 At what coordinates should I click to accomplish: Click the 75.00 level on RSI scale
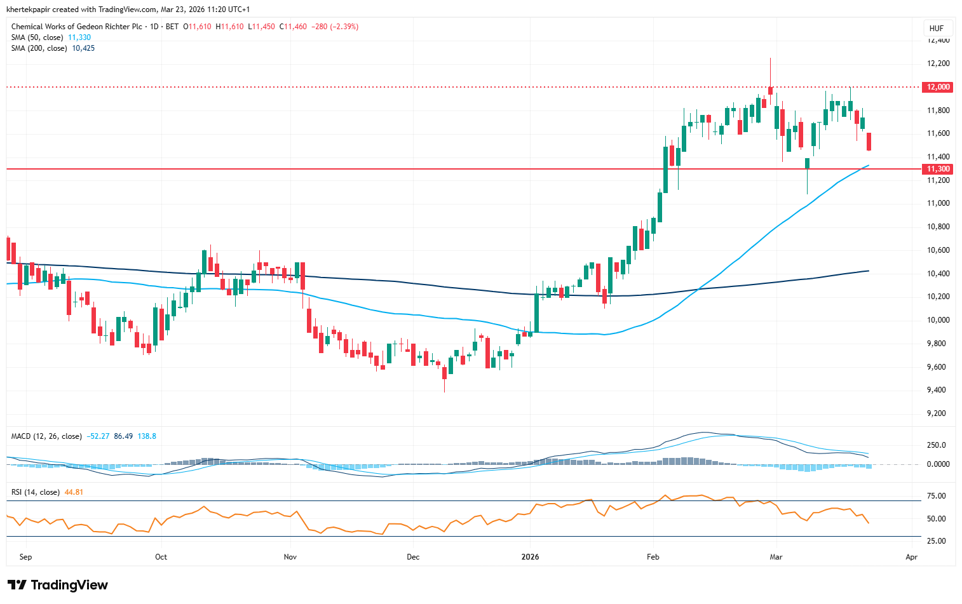(937, 496)
